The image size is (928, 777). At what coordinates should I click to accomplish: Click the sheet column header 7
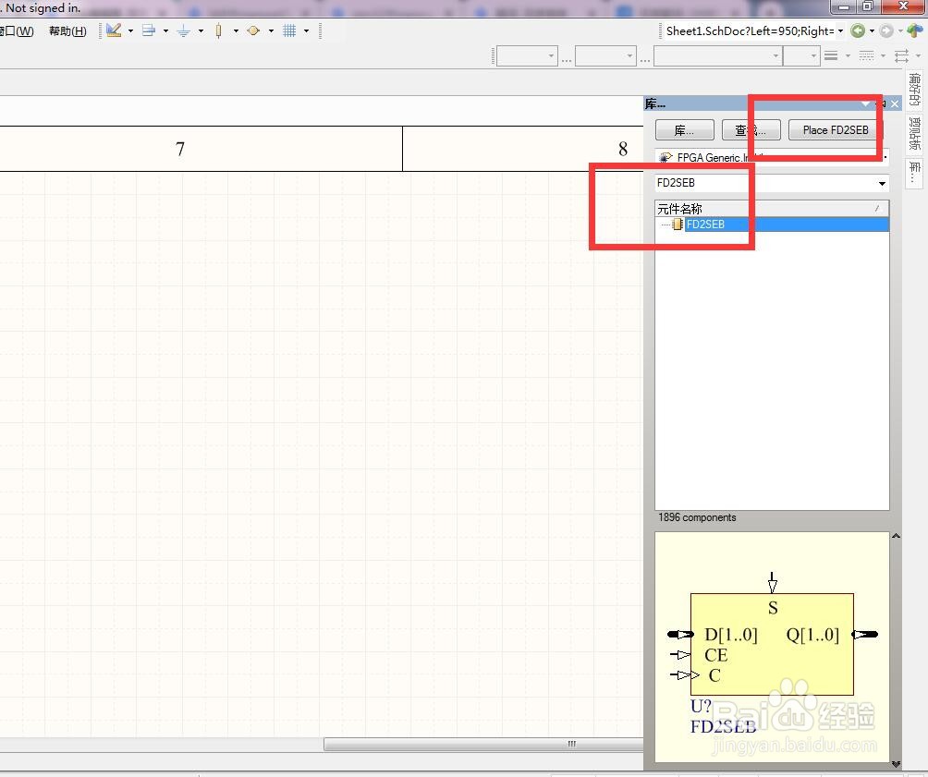click(x=180, y=149)
